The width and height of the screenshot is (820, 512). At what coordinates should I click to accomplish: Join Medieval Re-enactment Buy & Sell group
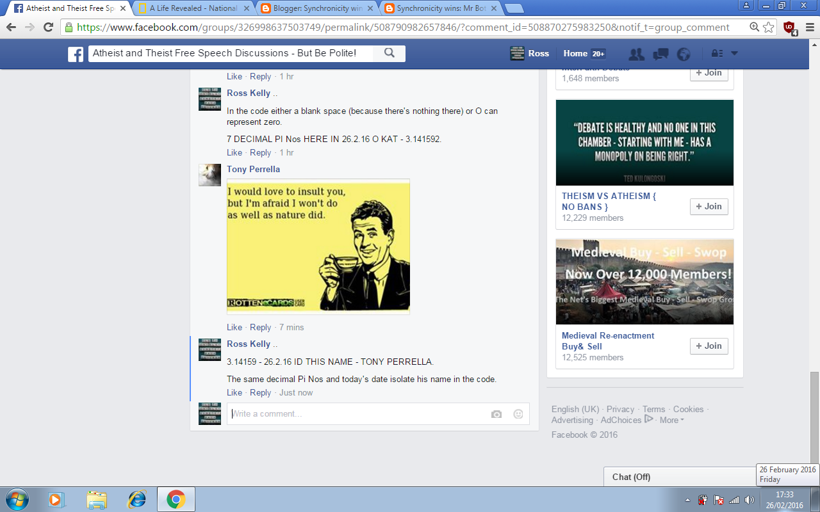(709, 346)
